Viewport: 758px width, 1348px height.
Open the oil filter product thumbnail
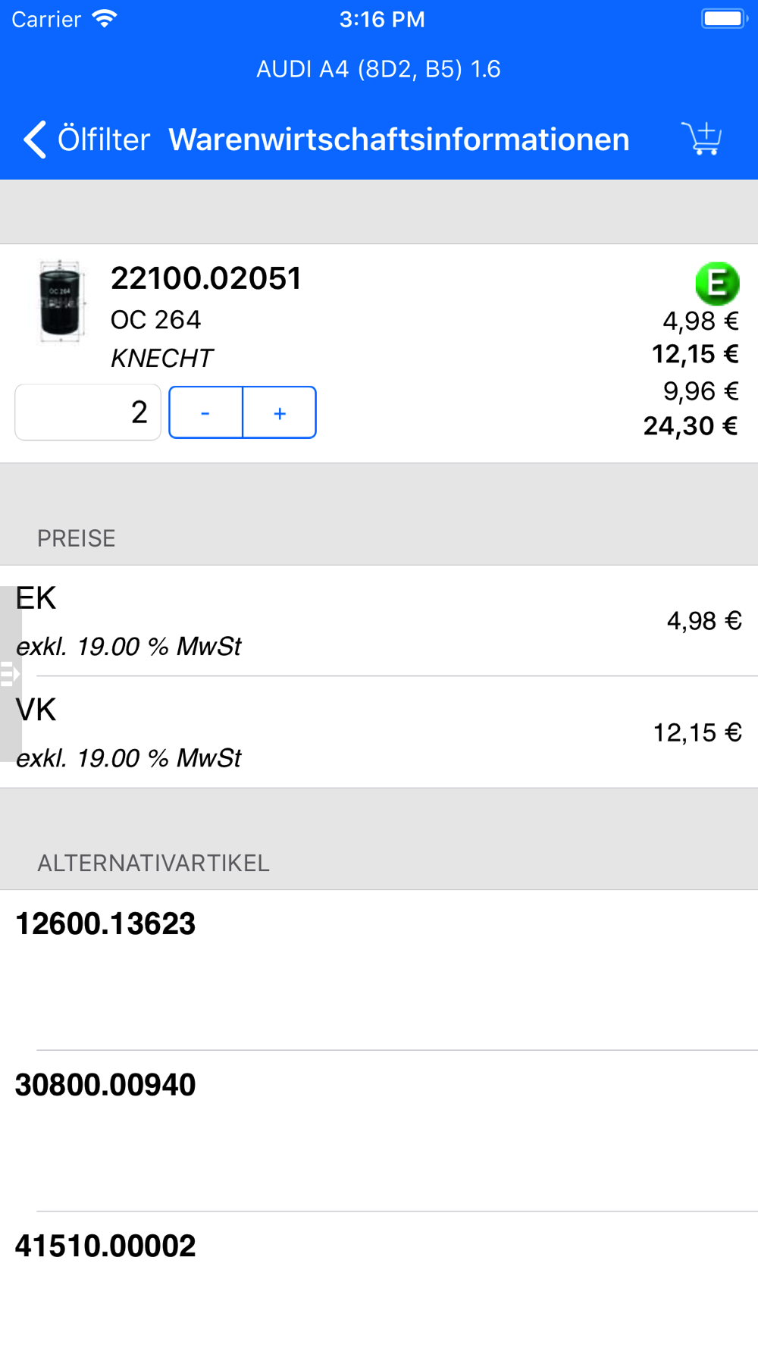tap(61, 301)
